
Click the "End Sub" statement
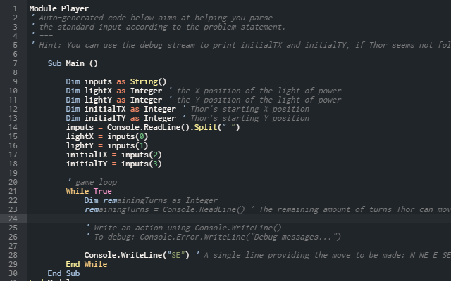coord(63,273)
